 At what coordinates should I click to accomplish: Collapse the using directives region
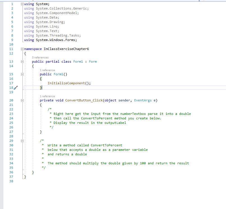pyautogui.click(x=23, y=4)
